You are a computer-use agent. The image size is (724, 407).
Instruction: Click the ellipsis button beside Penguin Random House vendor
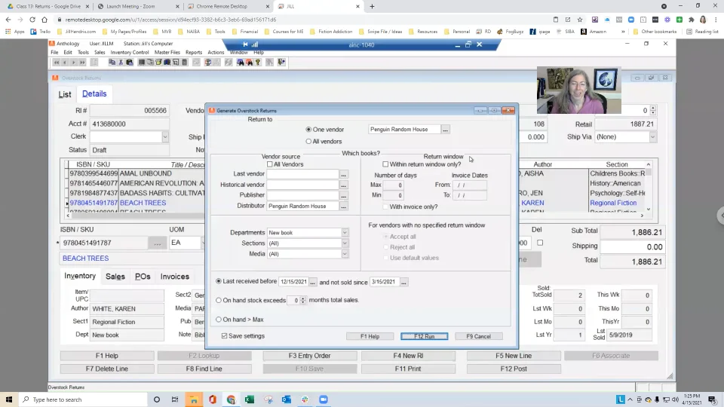[446, 130]
